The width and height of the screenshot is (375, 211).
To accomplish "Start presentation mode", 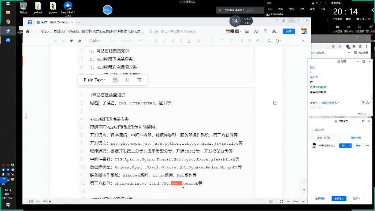I will pyautogui.click(x=266, y=32).
